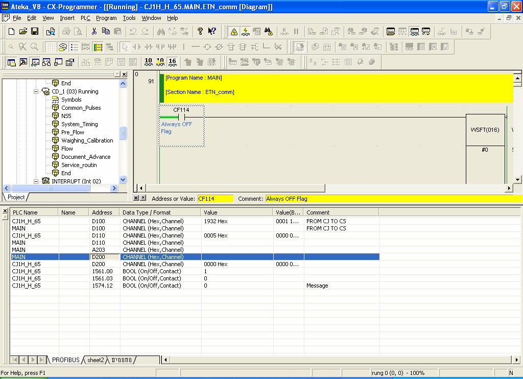The image size is (523, 379).
Task: Choose the selection arrow tool
Action: click(125, 47)
